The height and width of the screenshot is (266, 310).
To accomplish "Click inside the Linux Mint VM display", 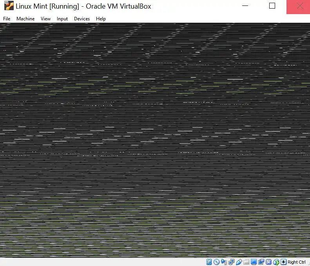I will [x=155, y=140].
